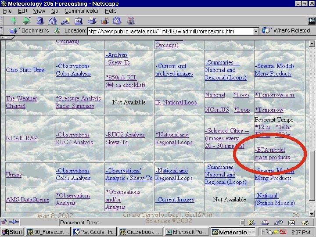This screenshot has height=237, width=316.
Task: Click the 9:07 PM system tray clock
Action: [301, 232]
